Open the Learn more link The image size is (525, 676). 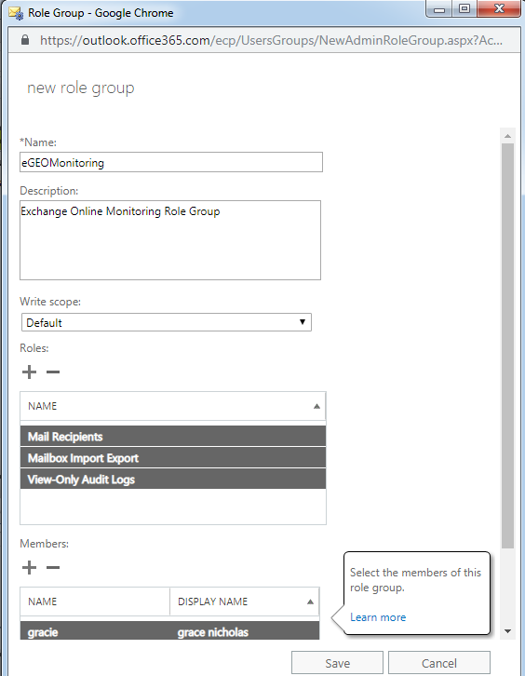coord(378,617)
